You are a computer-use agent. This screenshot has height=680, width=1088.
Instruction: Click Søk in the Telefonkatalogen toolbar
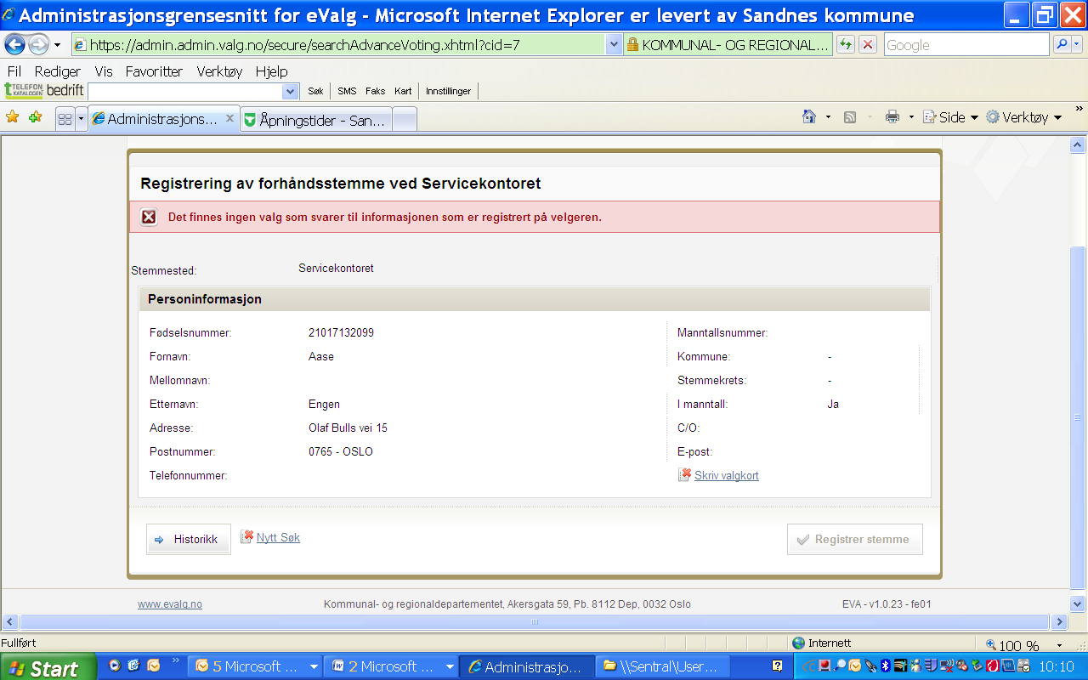[315, 91]
